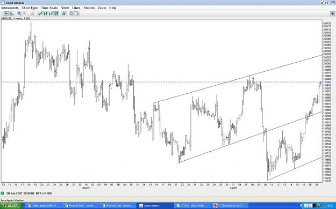The image size is (336, 209).
Task: Click the green bars icon beside the crosshair
Action: (x=12, y=14)
